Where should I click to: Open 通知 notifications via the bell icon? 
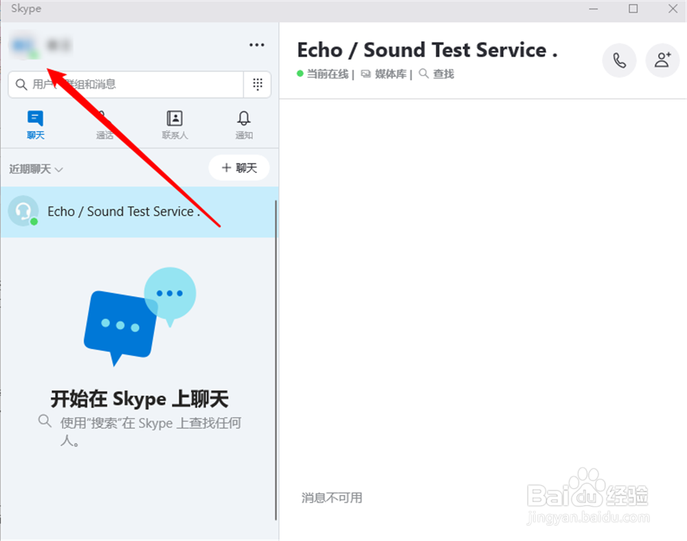coord(243,124)
